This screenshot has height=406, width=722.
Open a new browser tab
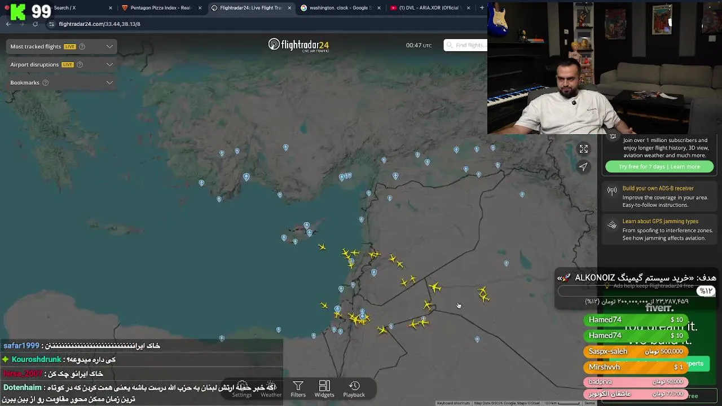(x=481, y=8)
